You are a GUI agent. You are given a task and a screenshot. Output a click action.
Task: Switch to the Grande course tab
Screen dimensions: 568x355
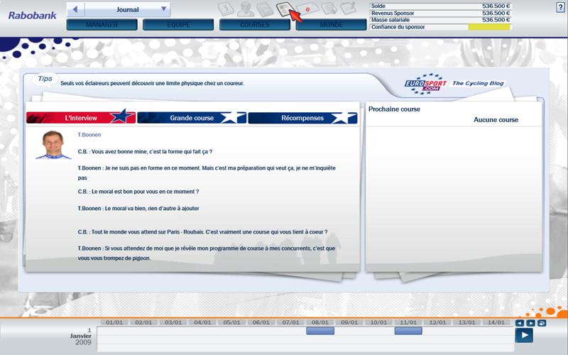coord(192,118)
